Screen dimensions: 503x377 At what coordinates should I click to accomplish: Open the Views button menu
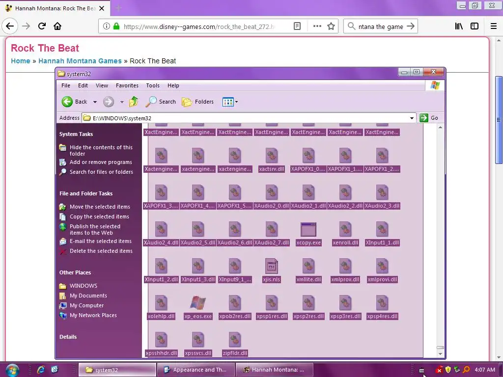point(230,102)
